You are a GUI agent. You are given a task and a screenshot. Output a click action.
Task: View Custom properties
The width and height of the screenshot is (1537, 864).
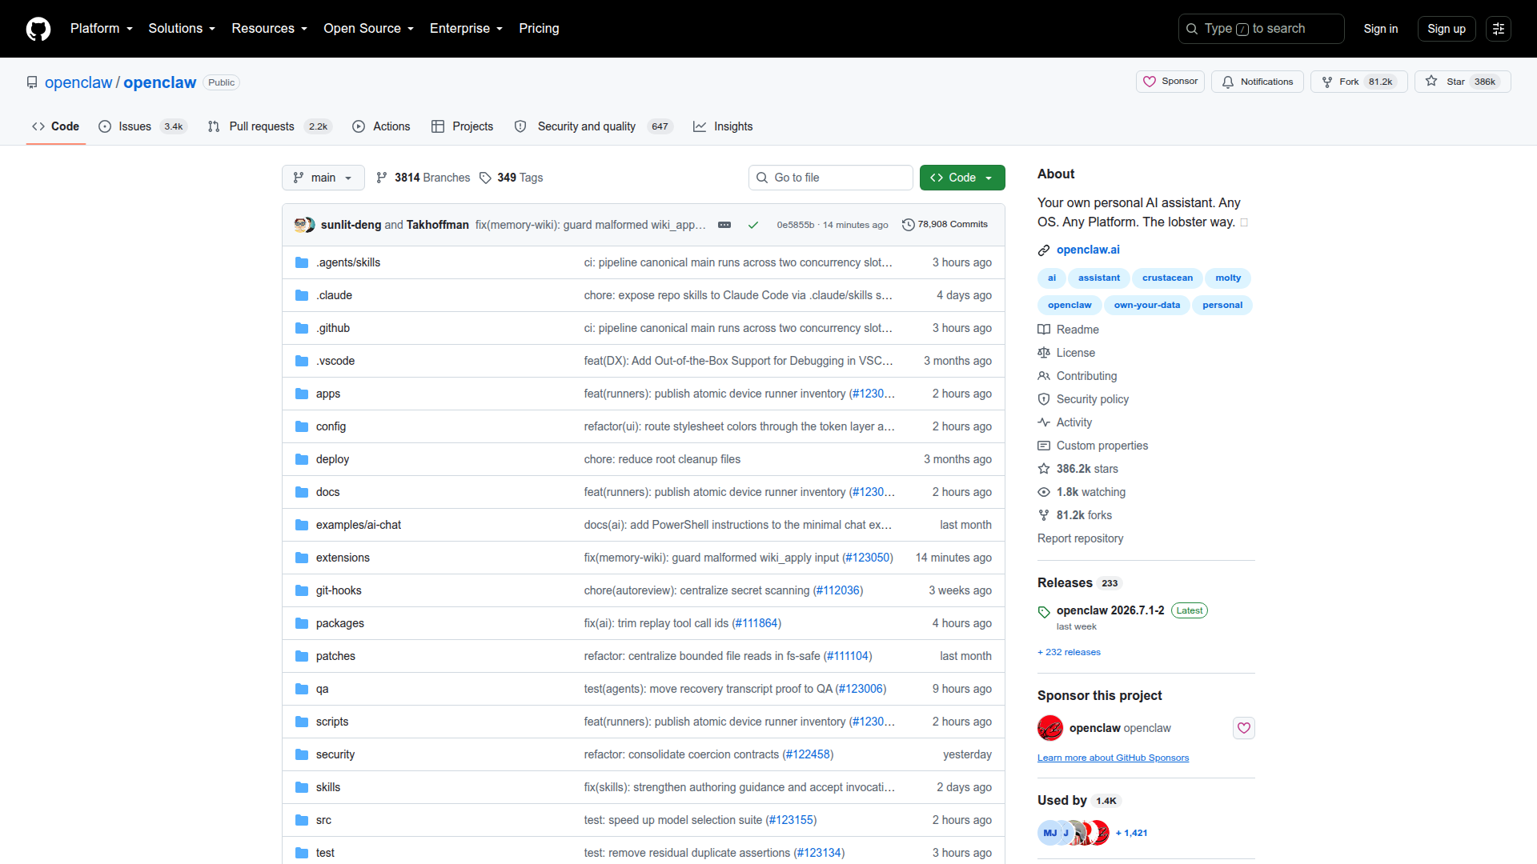tap(1102, 446)
